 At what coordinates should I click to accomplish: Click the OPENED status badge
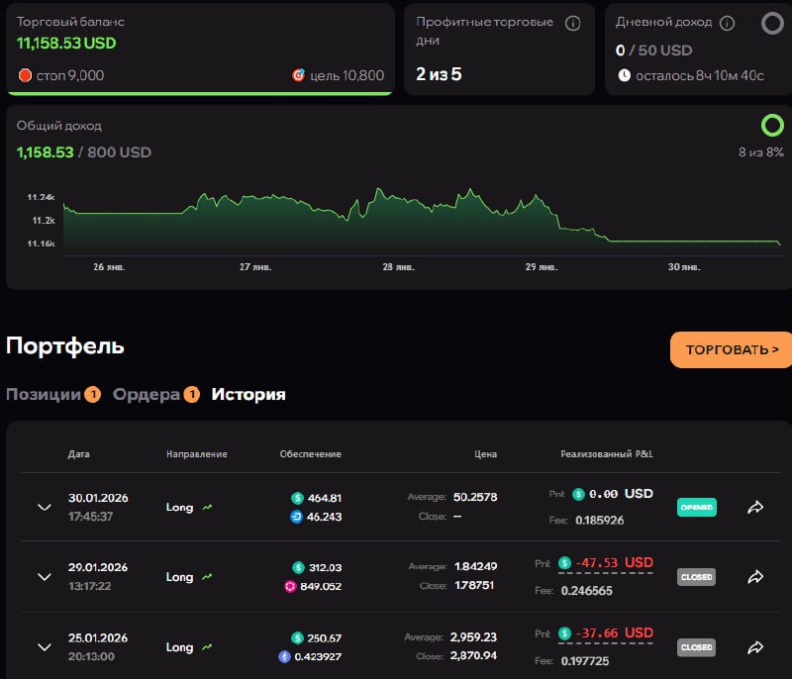pyautogui.click(x=696, y=508)
